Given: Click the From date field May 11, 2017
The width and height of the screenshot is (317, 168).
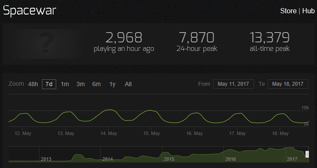Looking at the screenshot, I should pos(233,84).
